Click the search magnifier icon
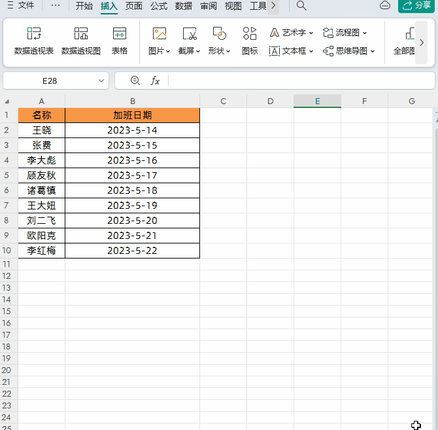Viewport: 438px width, 430px height. [301, 6]
